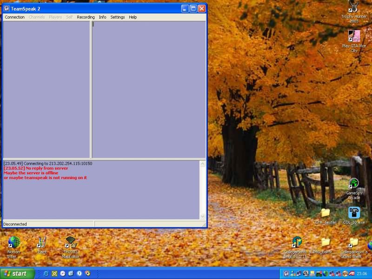Click the log panel scrollbar up arrow
The height and width of the screenshot is (279, 372).
click(202, 164)
